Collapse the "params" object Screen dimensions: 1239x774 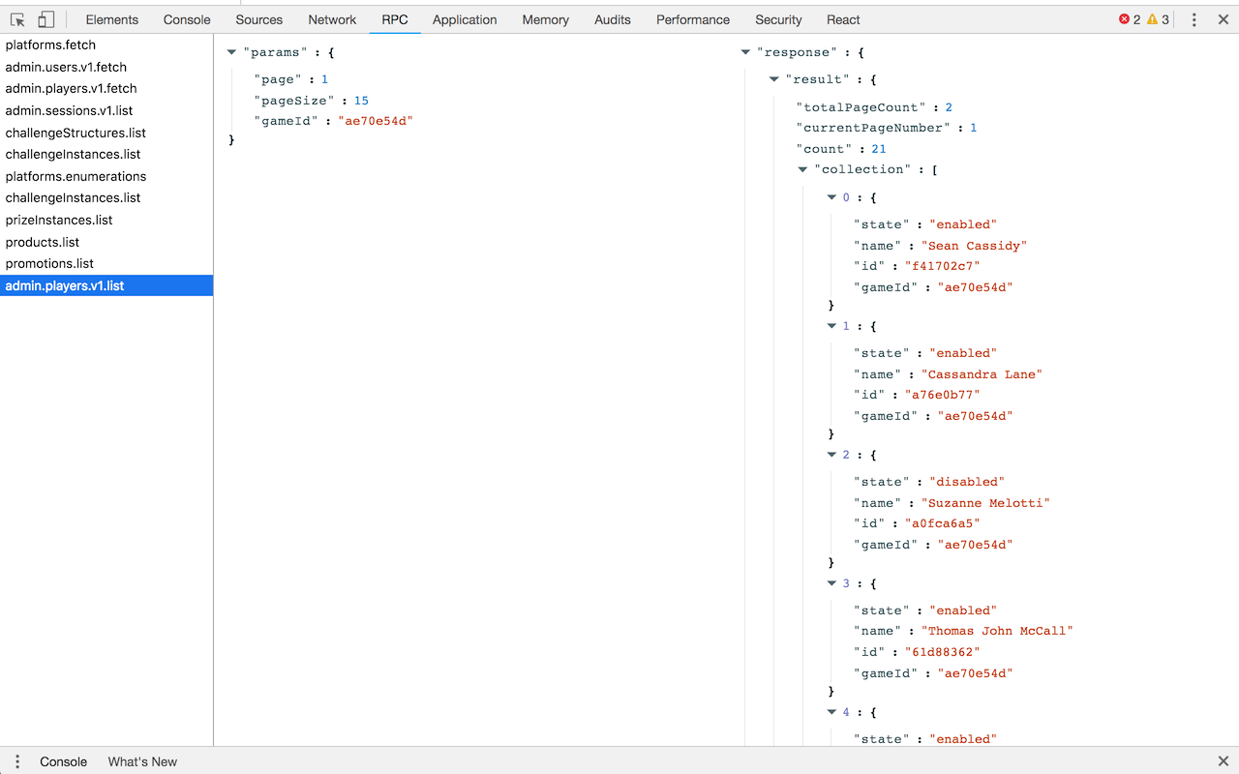231,52
